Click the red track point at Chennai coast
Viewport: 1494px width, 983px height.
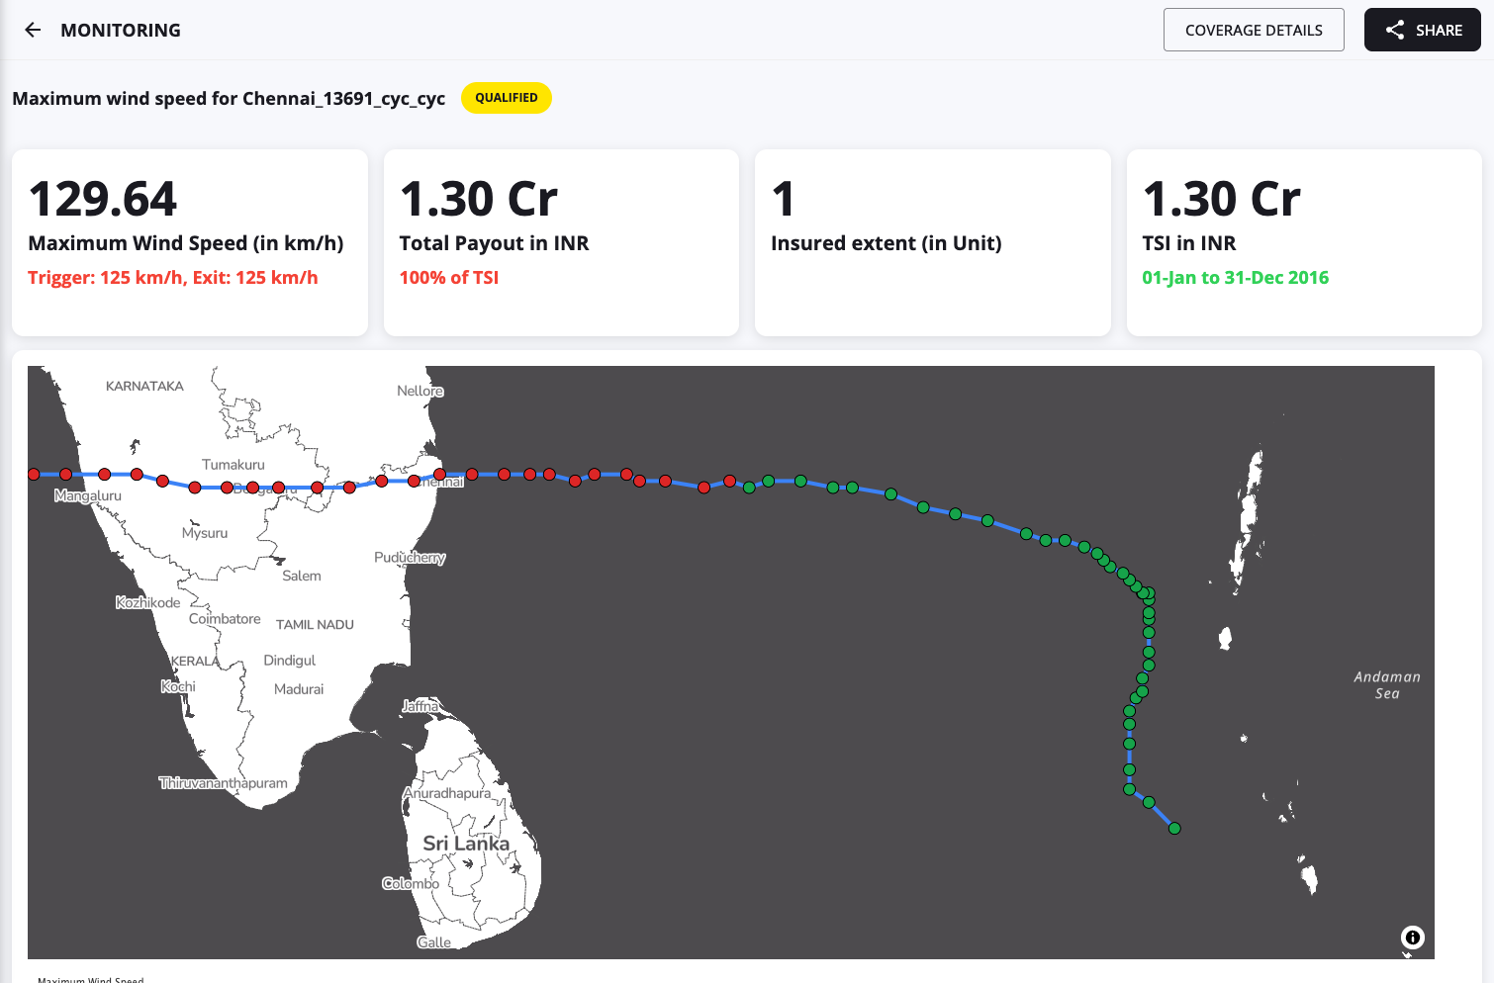coord(439,475)
